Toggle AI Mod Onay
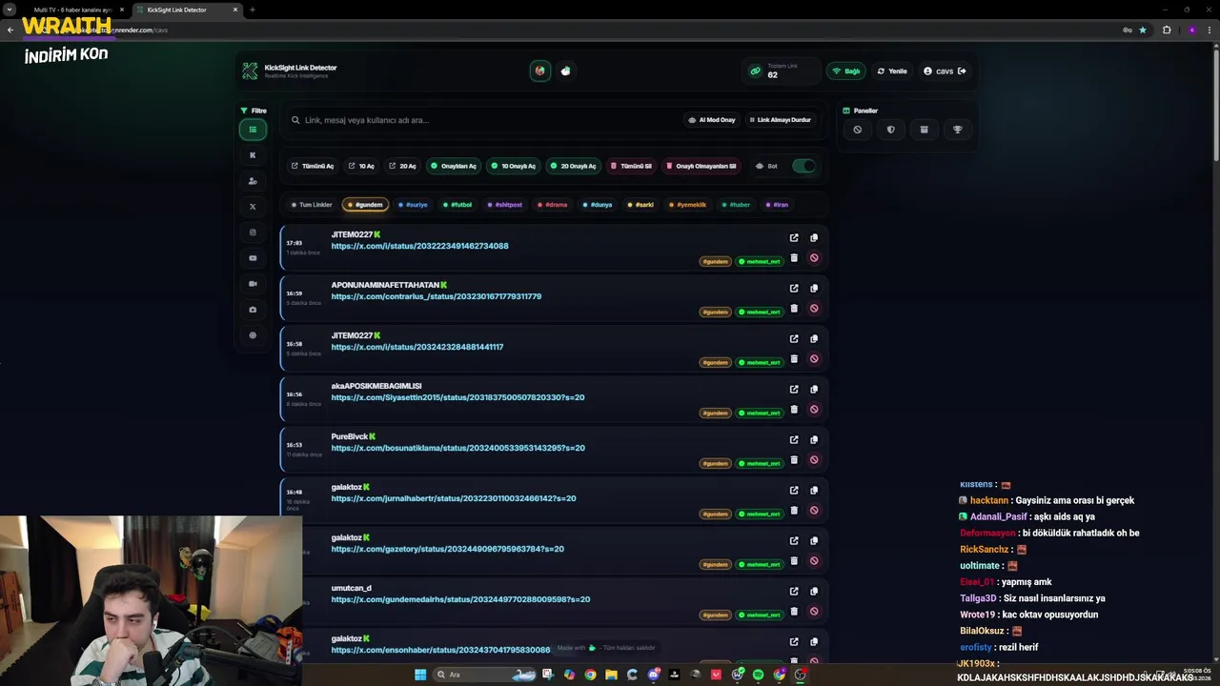This screenshot has width=1220, height=686. click(712, 120)
